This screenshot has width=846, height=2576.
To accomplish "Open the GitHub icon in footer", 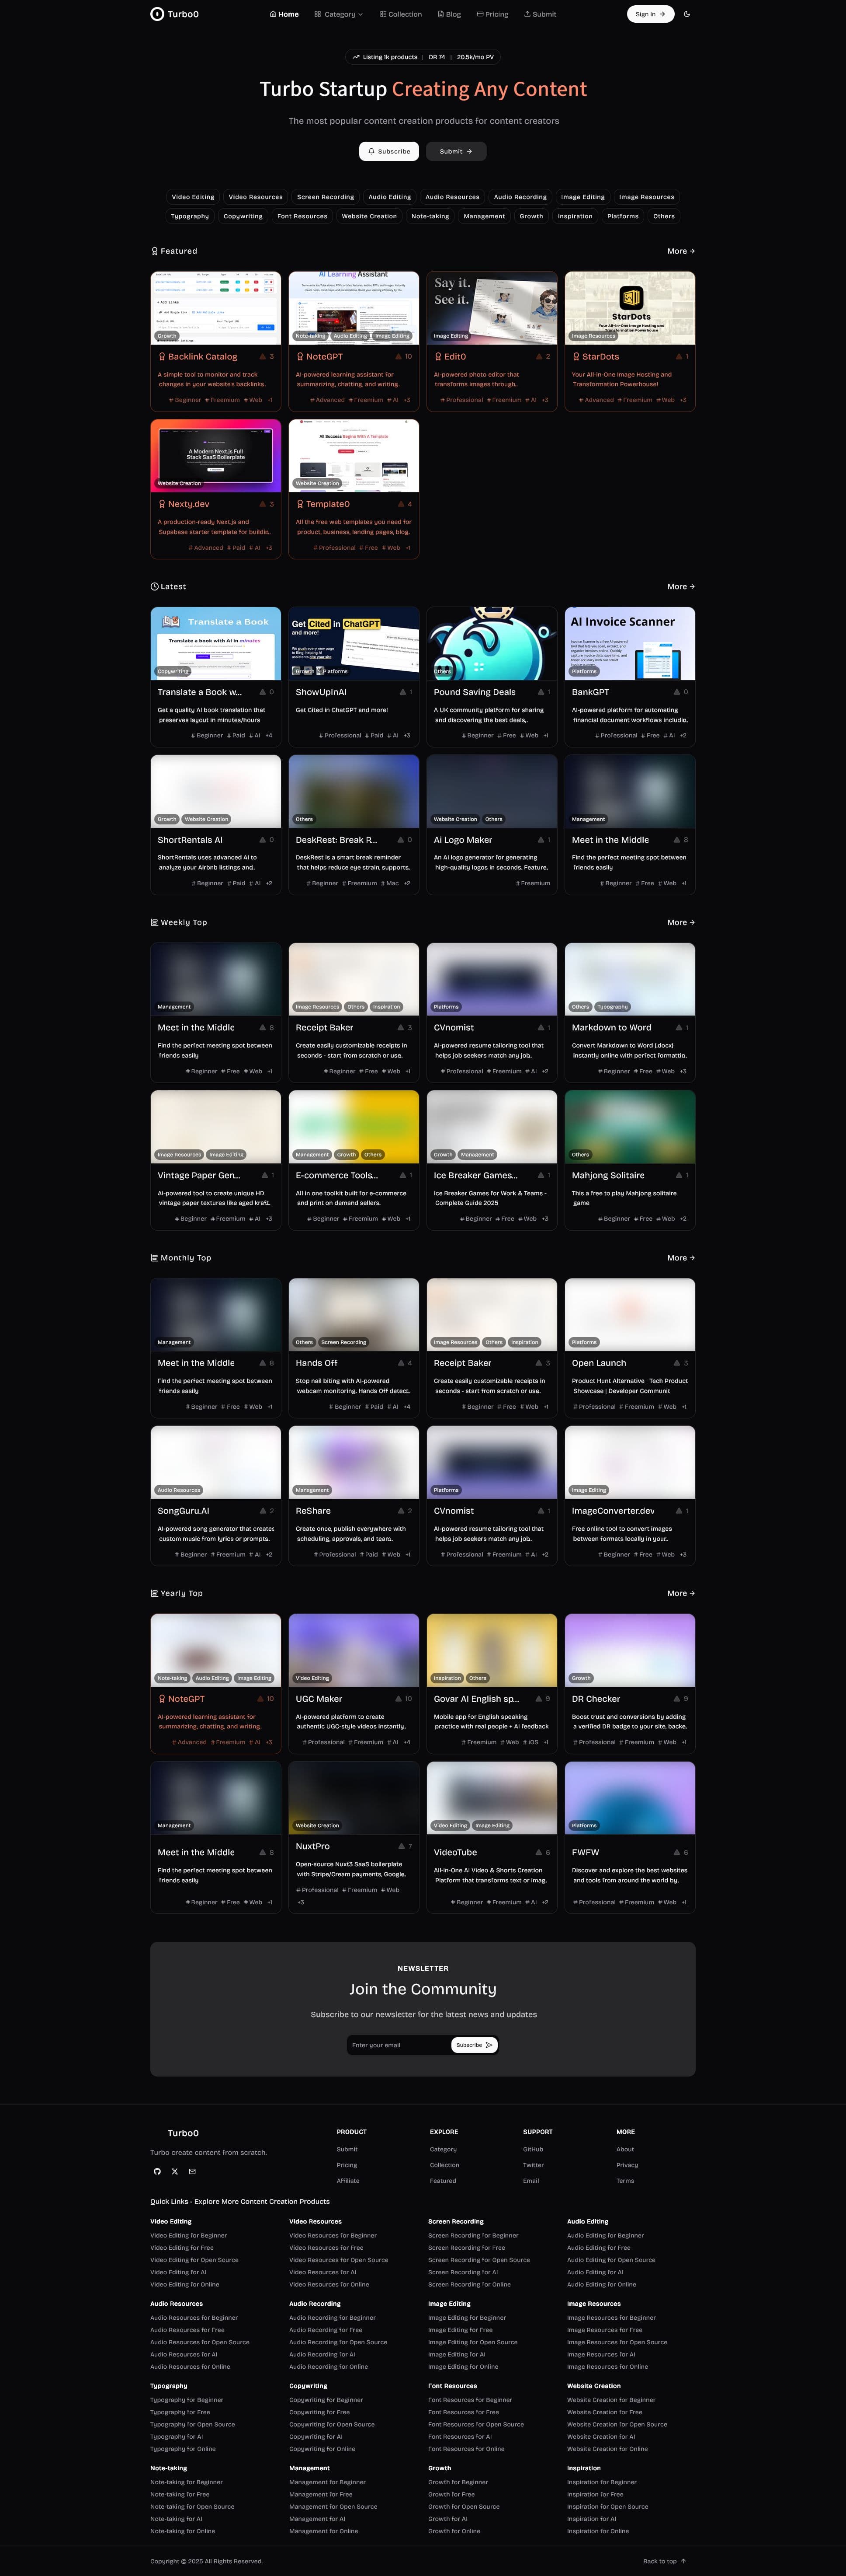I will click(x=157, y=2171).
